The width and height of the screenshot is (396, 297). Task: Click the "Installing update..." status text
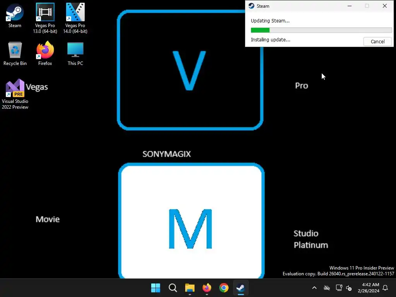click(270, 40)
